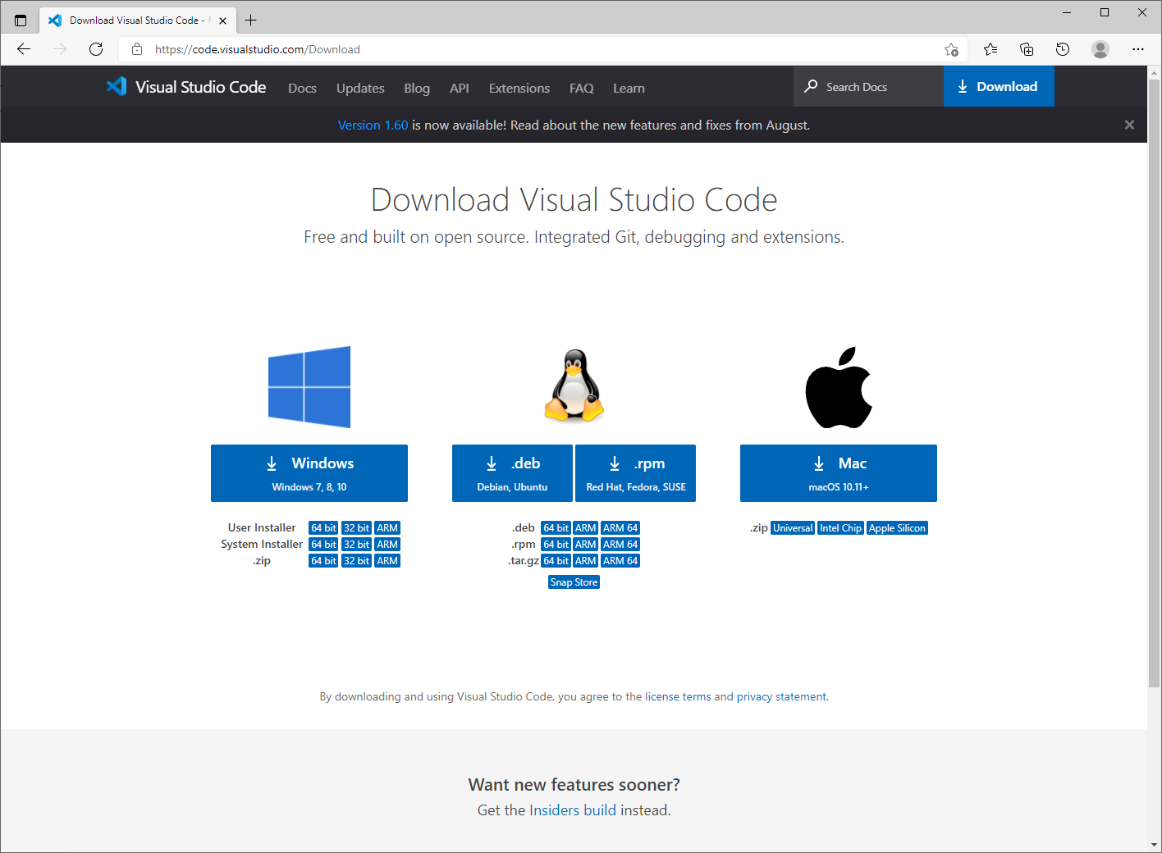Open the Snap Store link
1162x853 pixels.
click(574, 582)
